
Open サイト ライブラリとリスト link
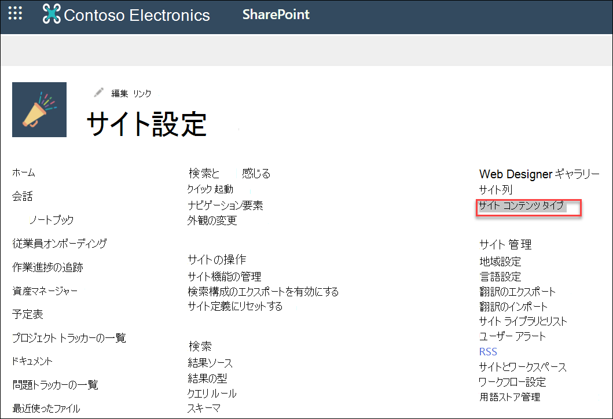[x=523, y=321]
